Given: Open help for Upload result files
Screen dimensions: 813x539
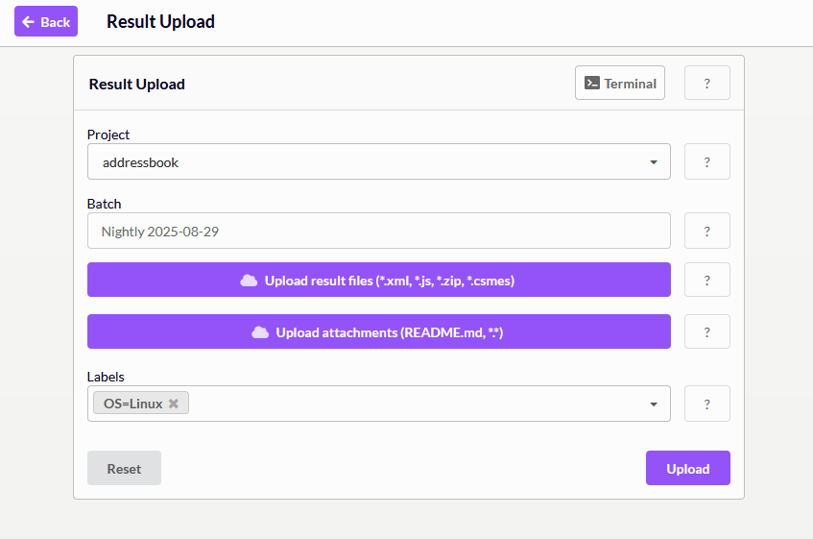Looking at the screenshot, I should [706, 280].
